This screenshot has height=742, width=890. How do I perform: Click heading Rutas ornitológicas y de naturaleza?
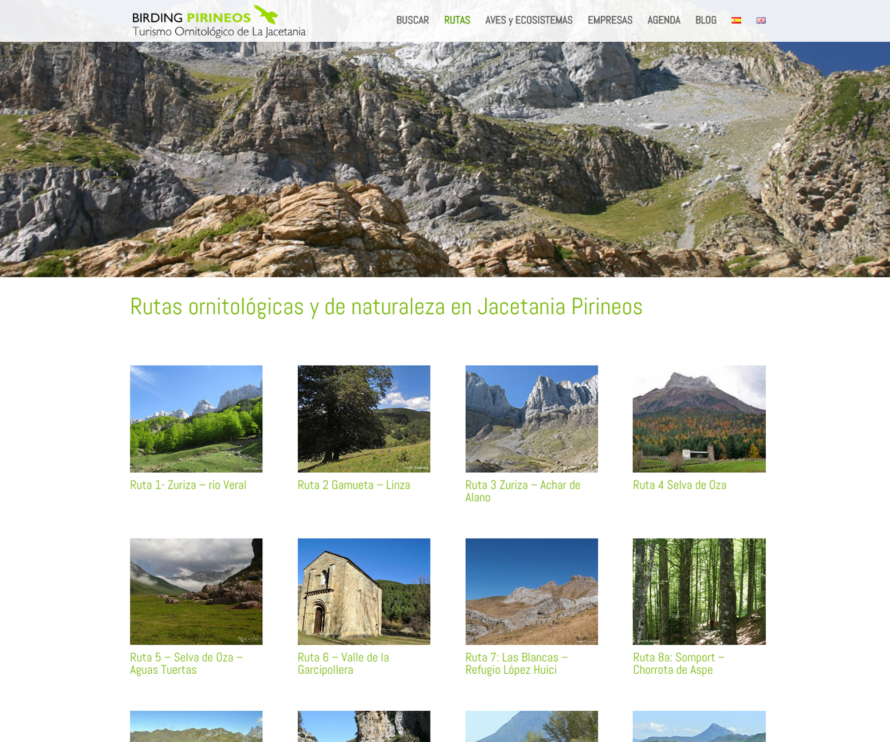pos(386,306)
